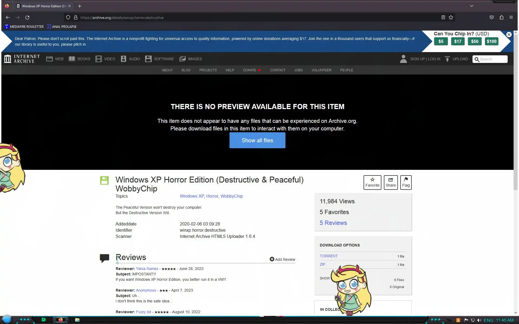
Task: Click the system tray volume speaker icon
Action: 479,320
